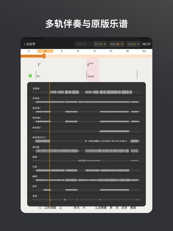This screenshot has width=173, height=231.
Task: Click the 变调夹 capo field
Action: 83,44
